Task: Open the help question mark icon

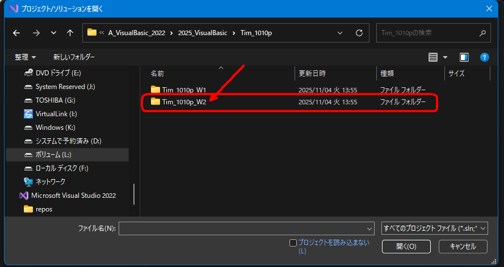Action: [x=484, y=57]
